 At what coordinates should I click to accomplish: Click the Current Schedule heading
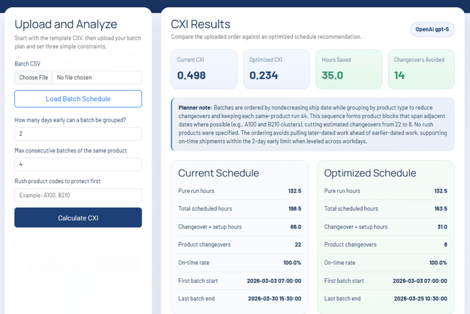coord(219,173)
